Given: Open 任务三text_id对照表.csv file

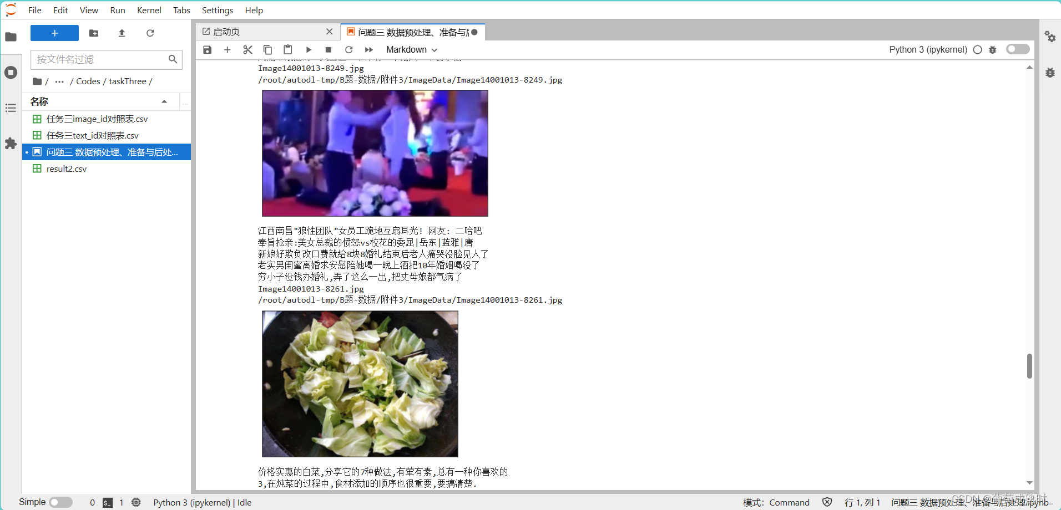Looking at the screenshot, I should tap(107, 136).
